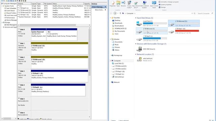
Task: Click System properties in the ribbon
Action: [165, 4]
